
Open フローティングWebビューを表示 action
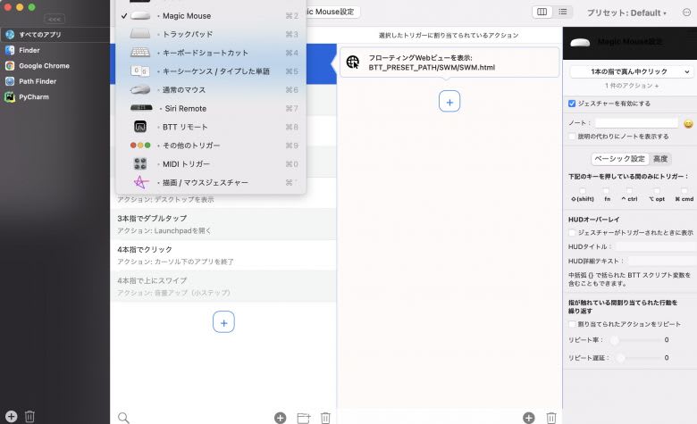tap(449, 62)
